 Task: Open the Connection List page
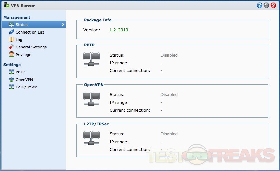[x=30, y=32]
